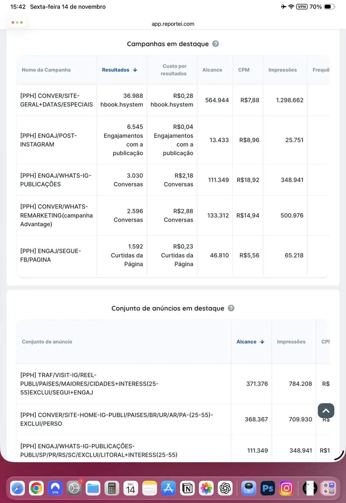
Task: Launch the Calculator app
Action: coord(112,488)
